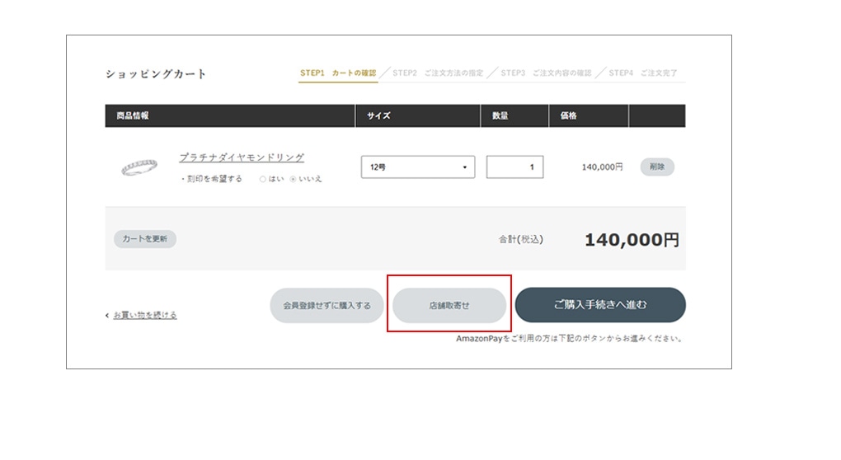Select the STEP3 ご注文内容の確認 tab

tap(546, 73)
